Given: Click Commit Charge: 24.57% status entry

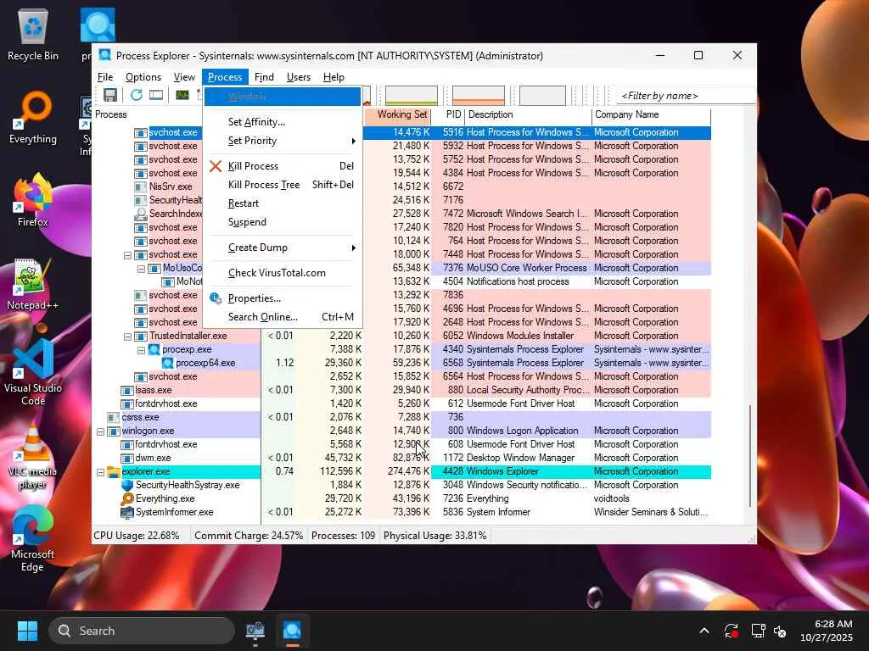Looking at the screenshot, I should point(249,536).
